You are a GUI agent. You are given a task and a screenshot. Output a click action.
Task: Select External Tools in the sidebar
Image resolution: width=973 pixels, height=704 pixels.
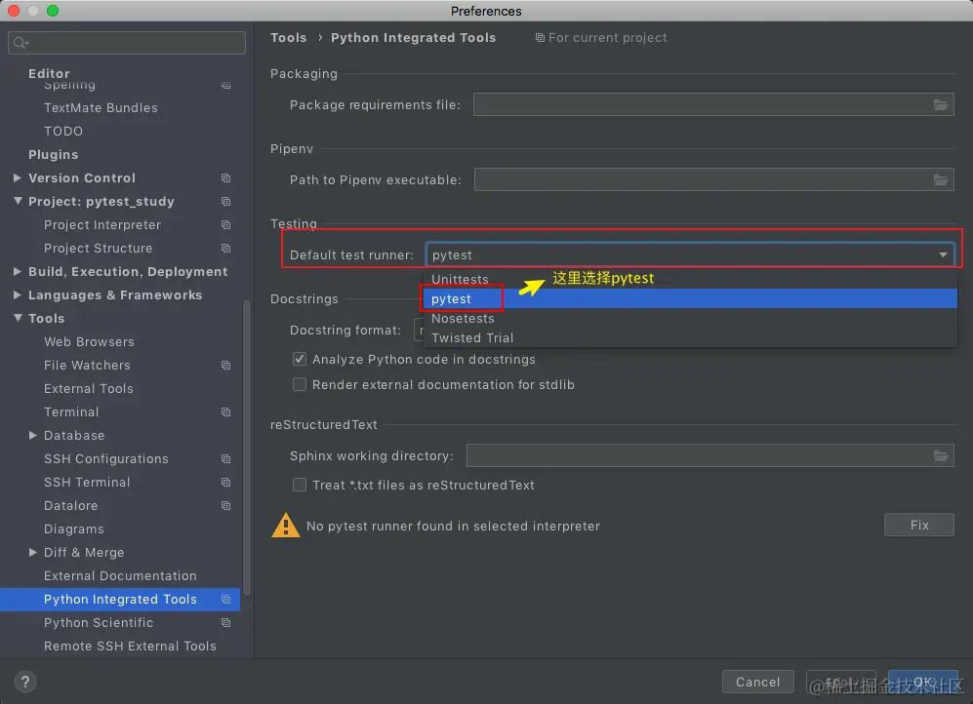click(89, 388)
